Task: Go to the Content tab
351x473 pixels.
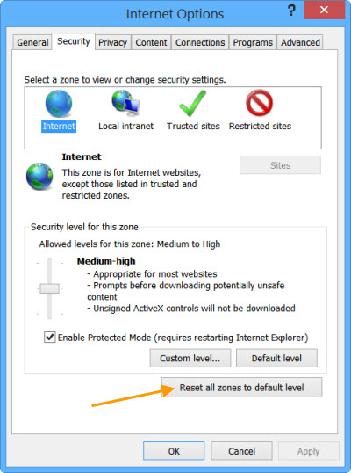Action: tap(151, 42)
